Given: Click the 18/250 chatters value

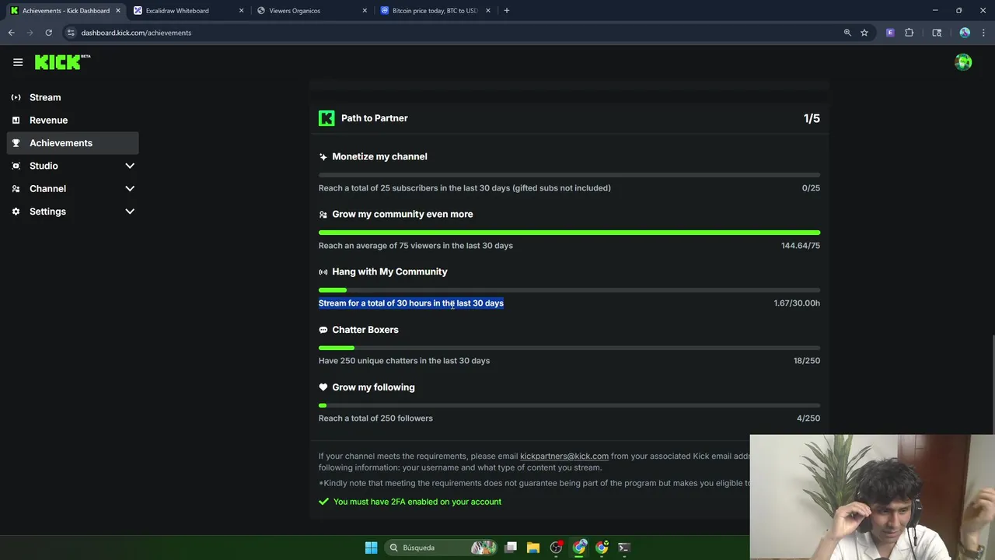Looking at the screenshot, I should coord(807,361).
